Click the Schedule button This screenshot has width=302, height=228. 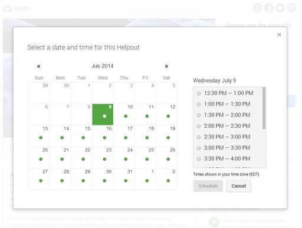(208, 186)
